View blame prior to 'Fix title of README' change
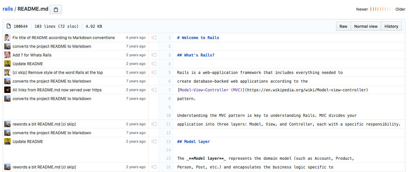 click(154, 37)
